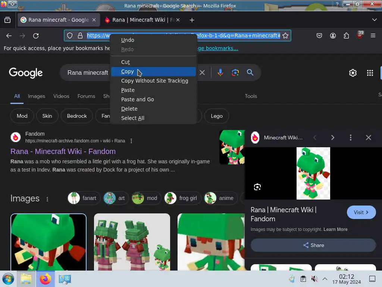Viewport: 382px width, 287px height.
Task: Select Copy Without Site Tracking
Action: tap(153, 81)
